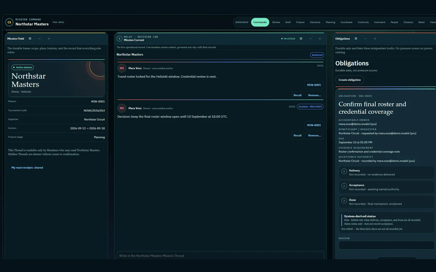Screen dimensions: 436x272
Task: Click the Verified status indicator
Action: pyautogui.click(x=288, y=39)
